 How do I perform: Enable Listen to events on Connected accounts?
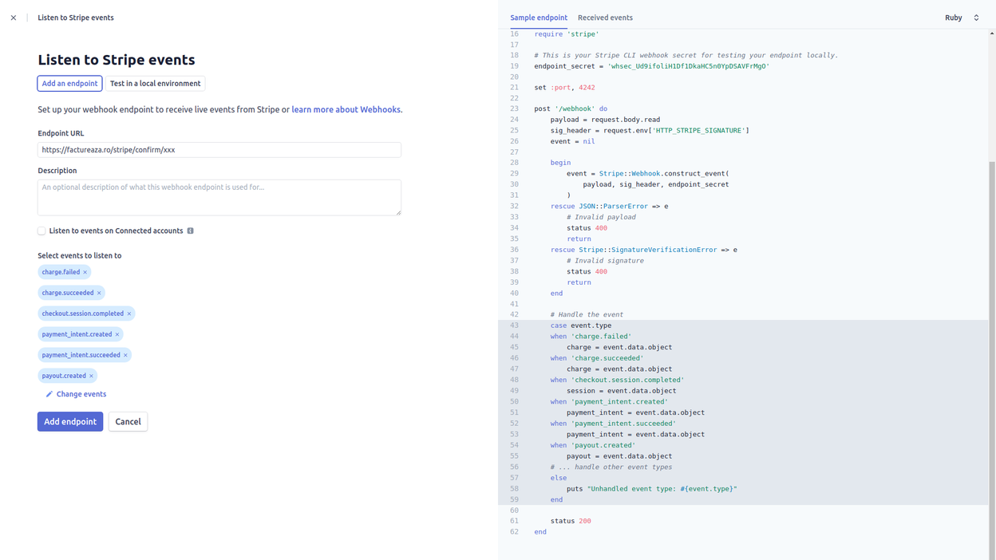41,231
